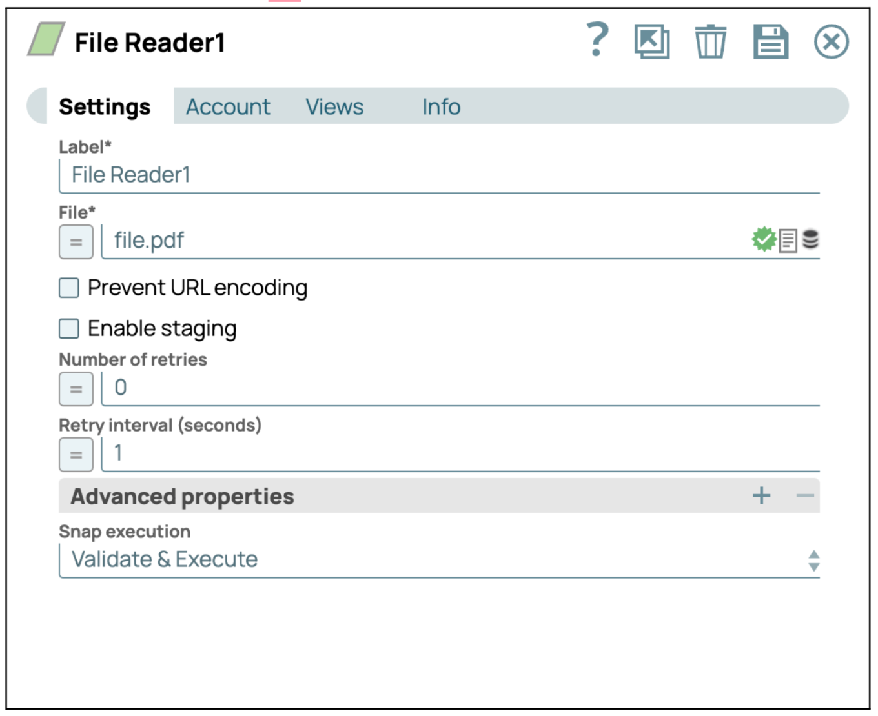Click green validation badge in File field
The width and height of the screenshot is (878, 716).
pos(764,240)
